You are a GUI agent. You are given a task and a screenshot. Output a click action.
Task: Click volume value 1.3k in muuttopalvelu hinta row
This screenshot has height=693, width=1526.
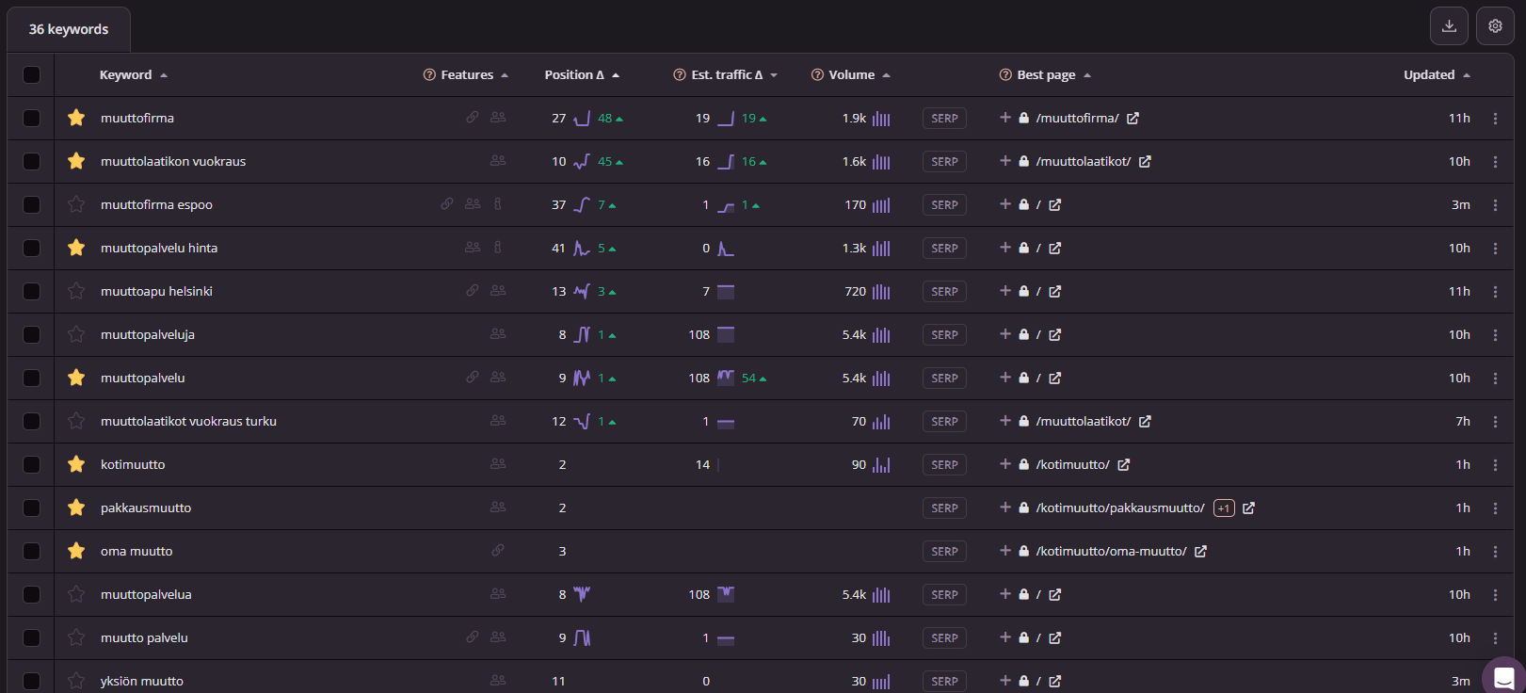[x=855, y=249]
